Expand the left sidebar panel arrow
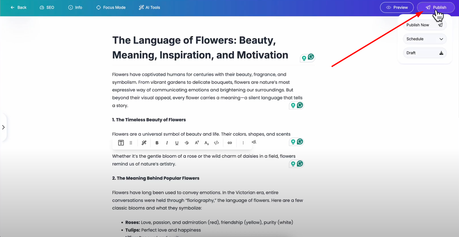459x237 pixels. (3, 127)
